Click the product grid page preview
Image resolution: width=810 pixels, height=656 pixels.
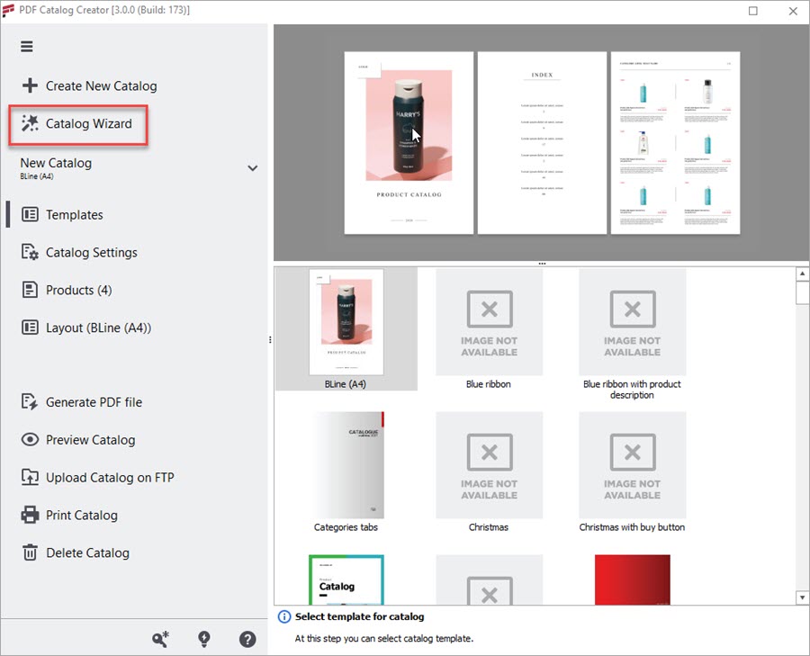[675, 142]
